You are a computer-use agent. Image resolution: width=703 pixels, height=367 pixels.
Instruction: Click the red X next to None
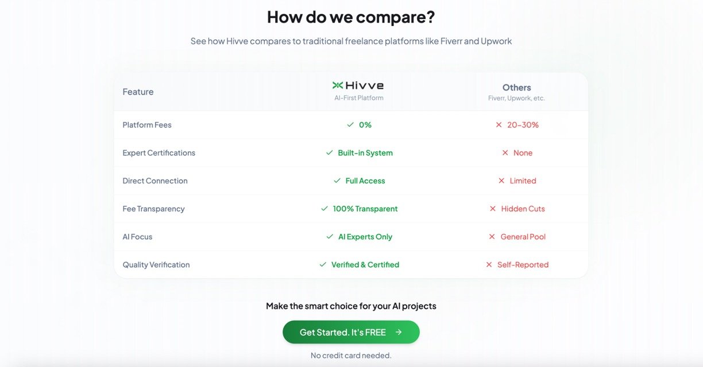tap(505, 153)
